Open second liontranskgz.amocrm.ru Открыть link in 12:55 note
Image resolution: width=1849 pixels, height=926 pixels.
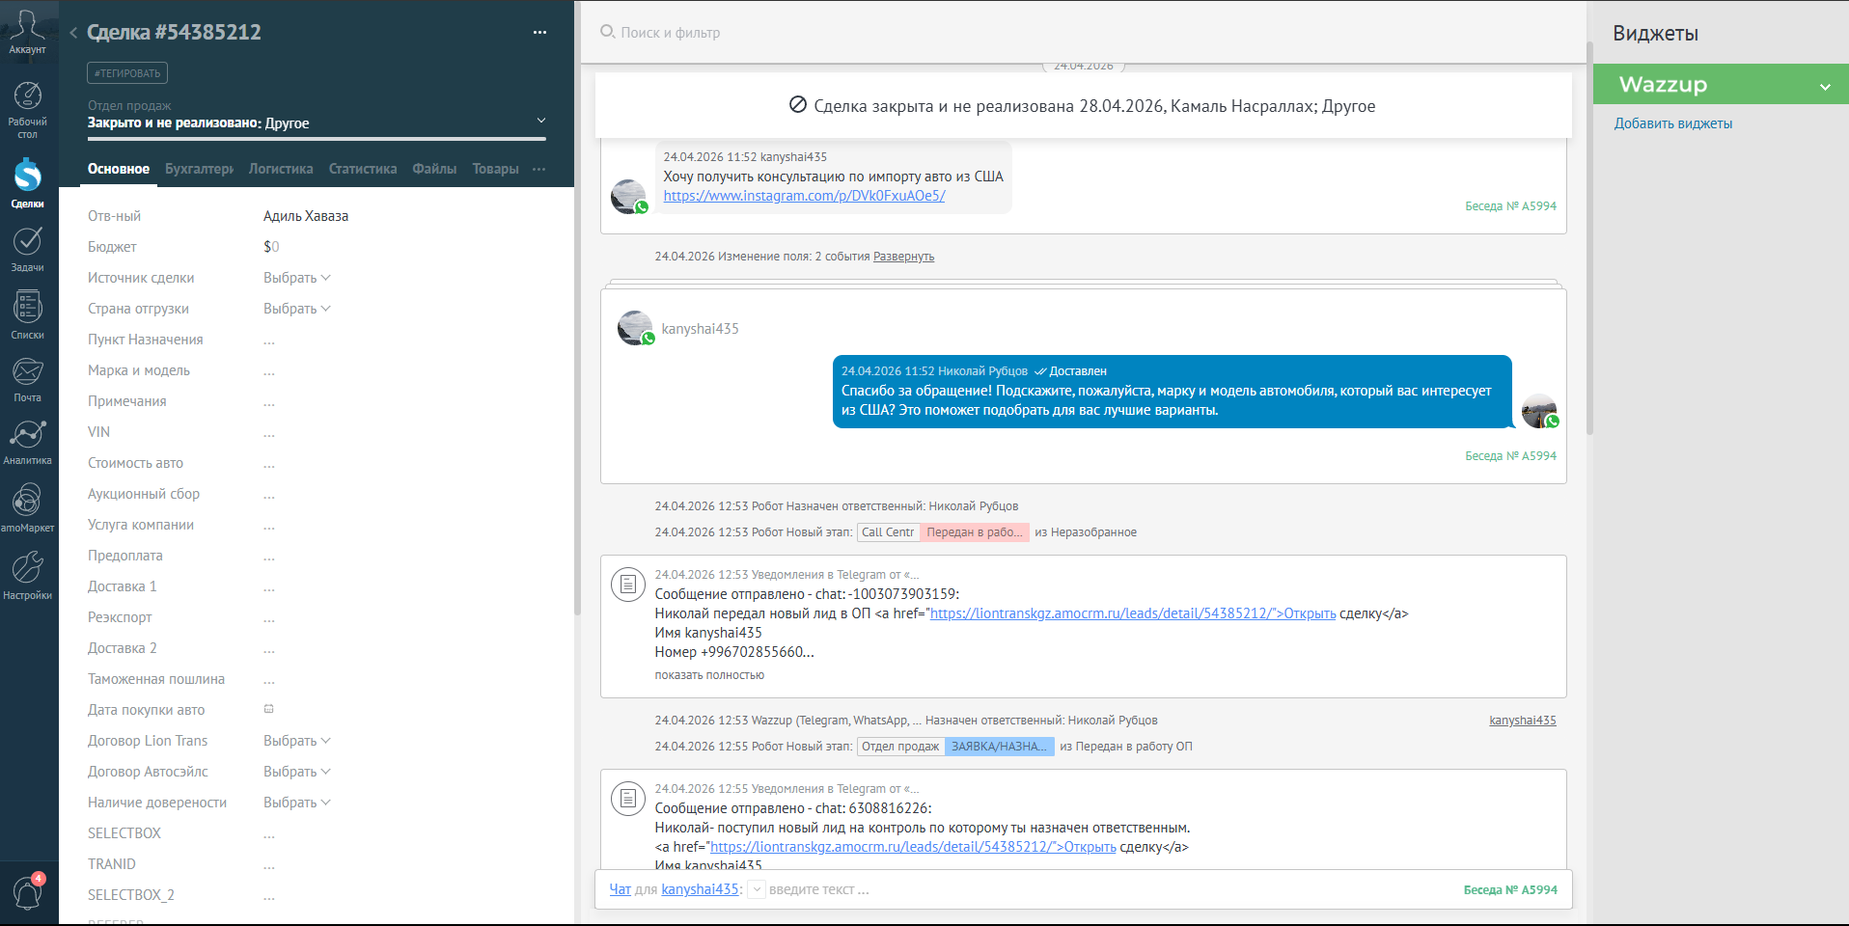(913, 847)
